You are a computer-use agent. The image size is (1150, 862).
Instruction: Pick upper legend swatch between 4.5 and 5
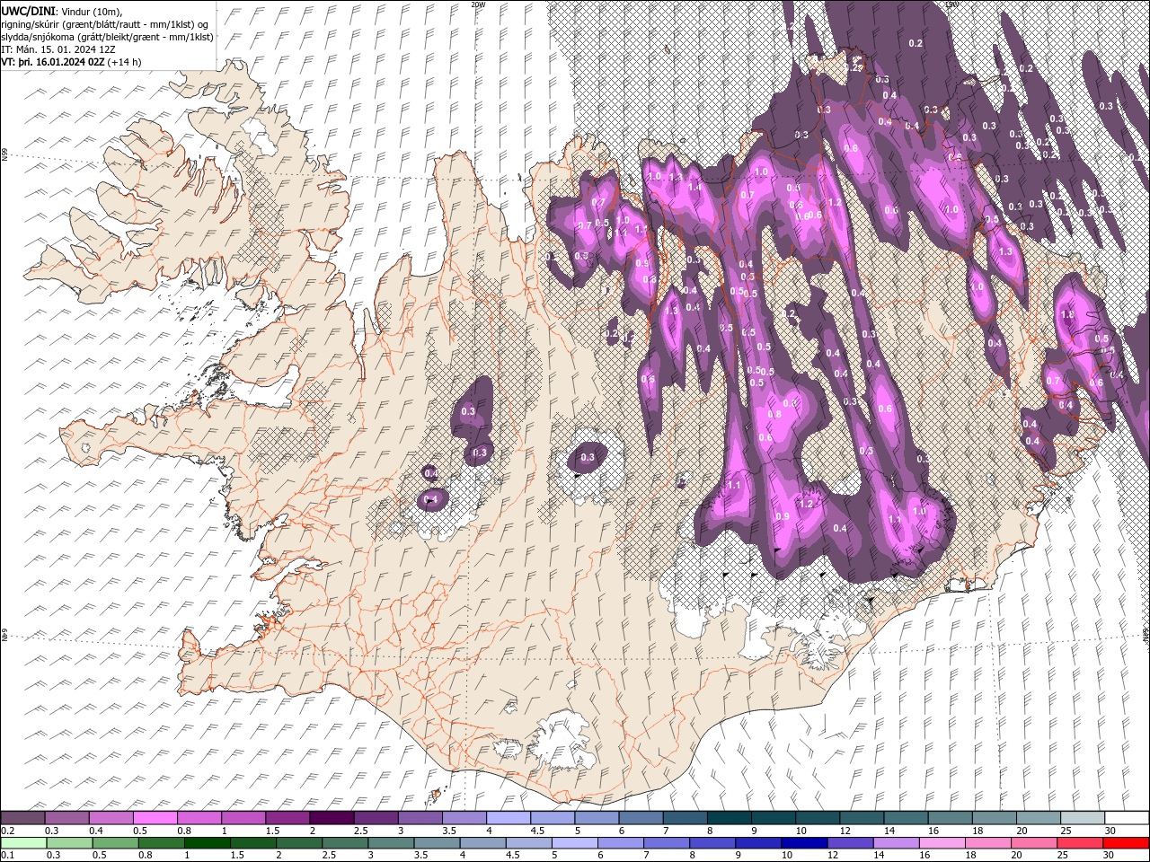pos(553,817)
